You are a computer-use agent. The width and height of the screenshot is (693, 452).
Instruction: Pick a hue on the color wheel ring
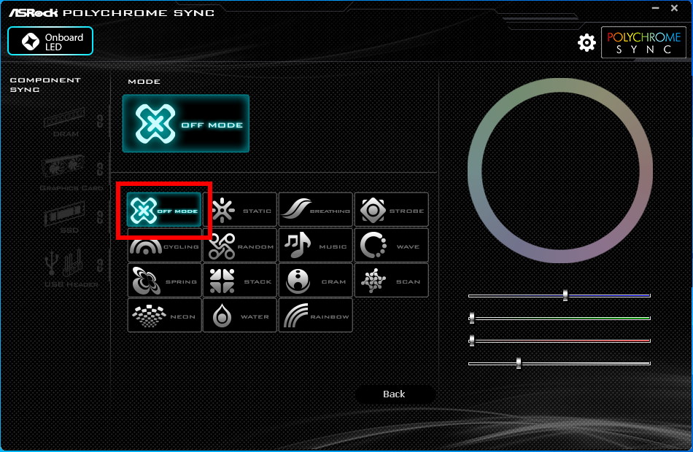tap(560, 85)
